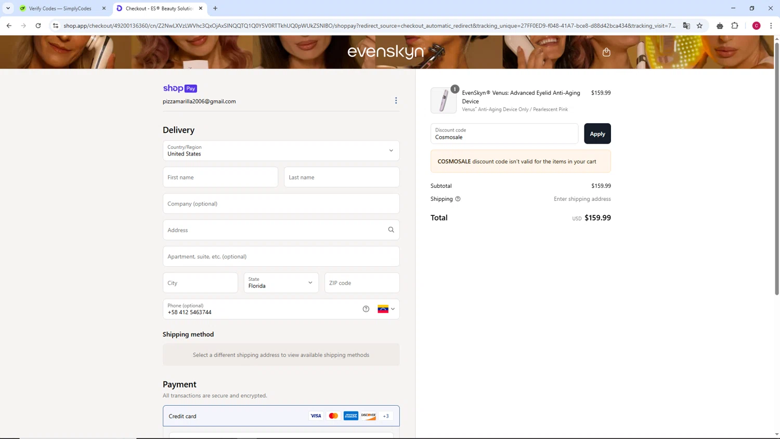
Task: Open the shopping bag cart icon
Action: [x=606, y=52]
